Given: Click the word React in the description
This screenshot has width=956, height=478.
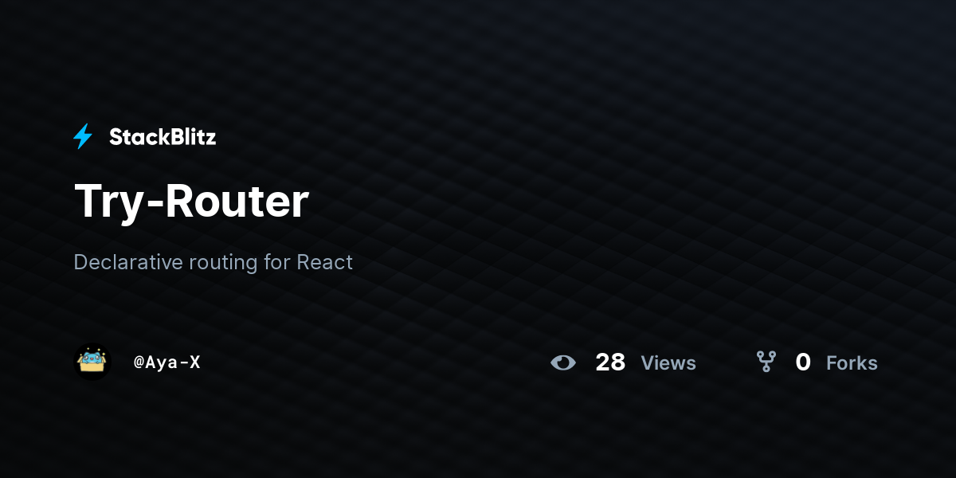Looking at the screenshot, I should (x=324, y=262).
